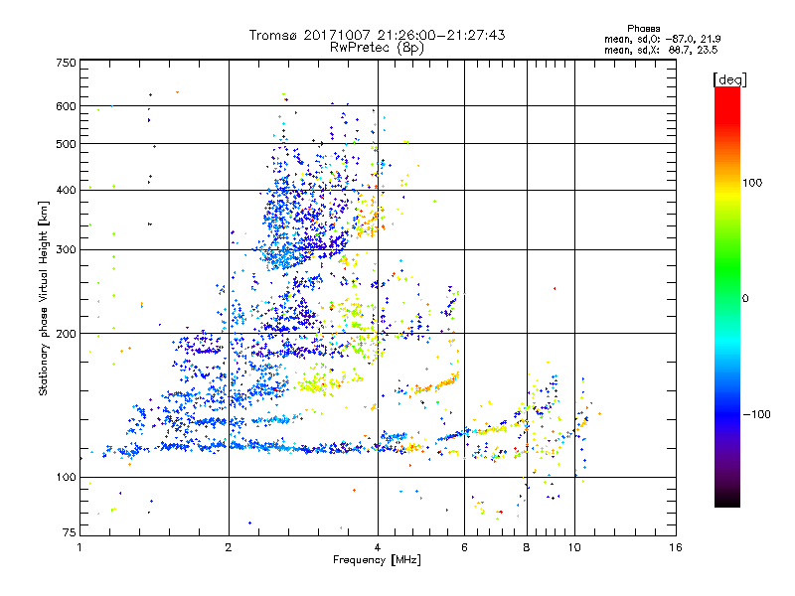This screenshot has width=795, height=596.
Task: Click the y-axis tick label '500'
Action: coord(66,144)
